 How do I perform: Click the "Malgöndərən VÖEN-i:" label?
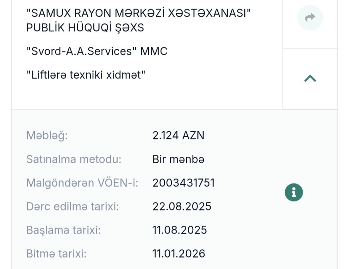82,183
